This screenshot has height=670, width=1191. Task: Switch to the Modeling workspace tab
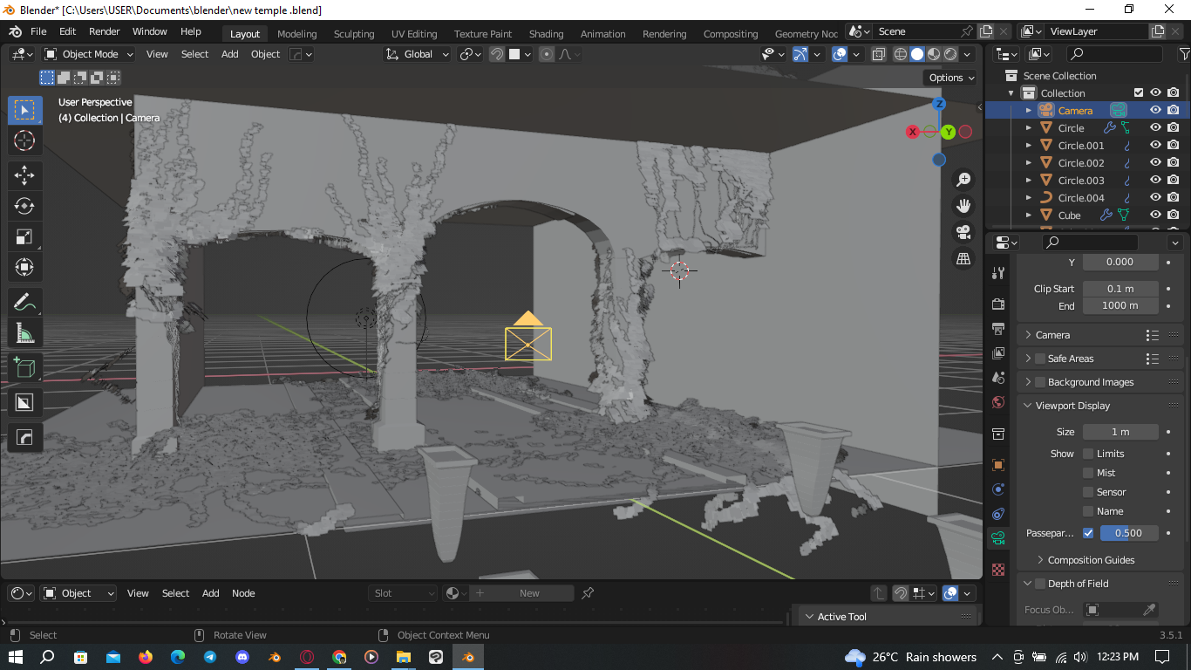pyautogui.click(x=296, y=34)
